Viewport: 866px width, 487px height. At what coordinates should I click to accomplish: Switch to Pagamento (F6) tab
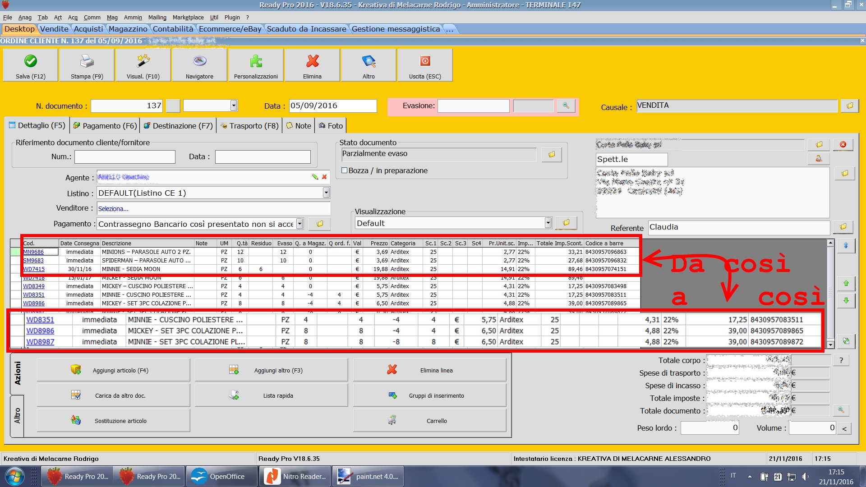coord(105,126)
